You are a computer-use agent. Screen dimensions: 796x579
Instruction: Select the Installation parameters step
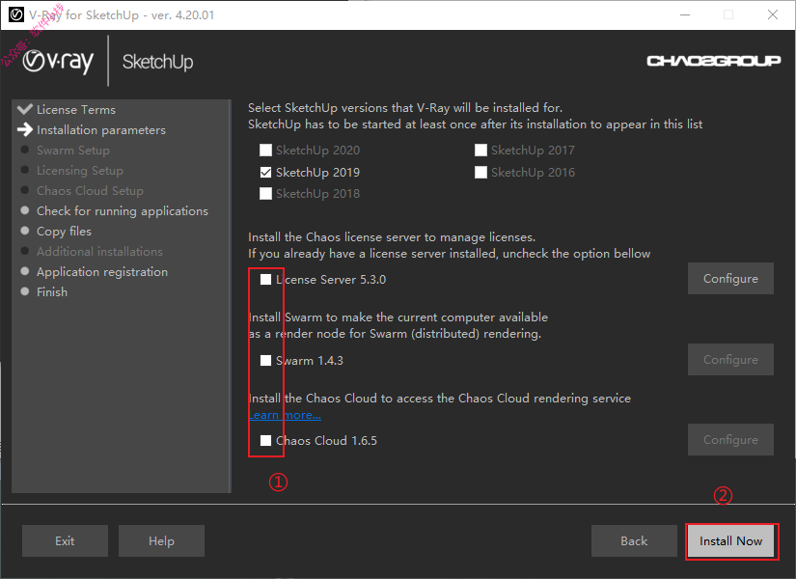[101, 130]
